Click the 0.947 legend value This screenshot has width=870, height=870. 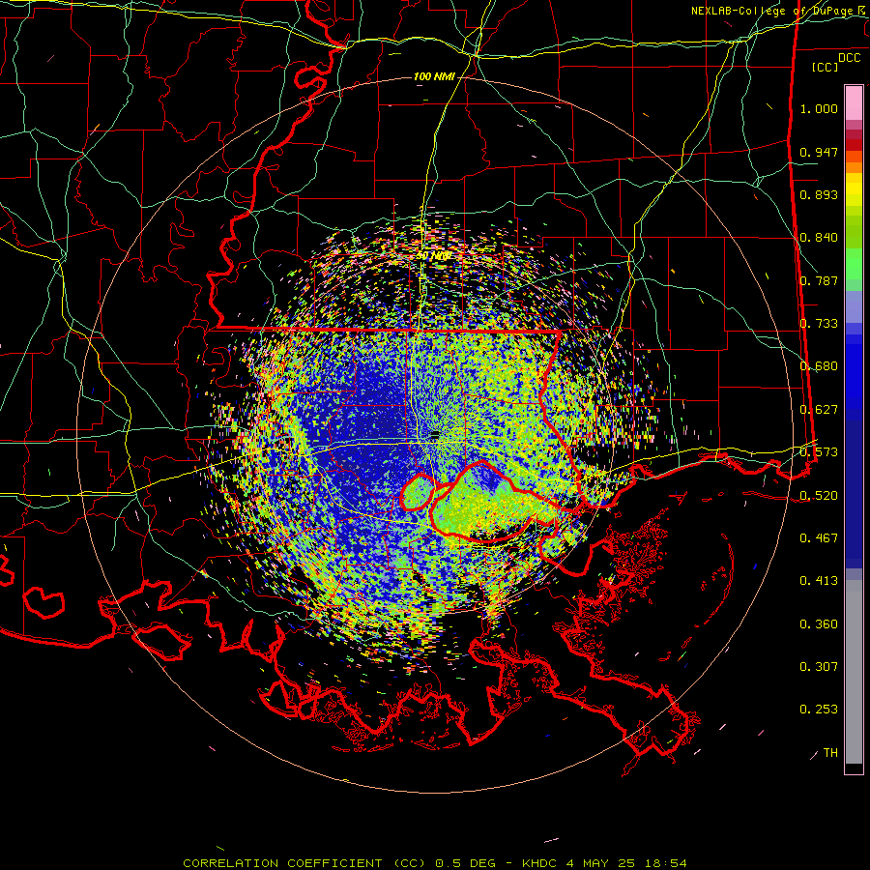(x=819, y=152)
